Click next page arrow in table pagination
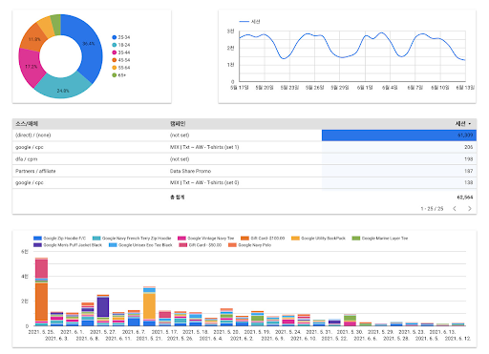489x354 pixels. pyautogui.click(x=470, y=209)
